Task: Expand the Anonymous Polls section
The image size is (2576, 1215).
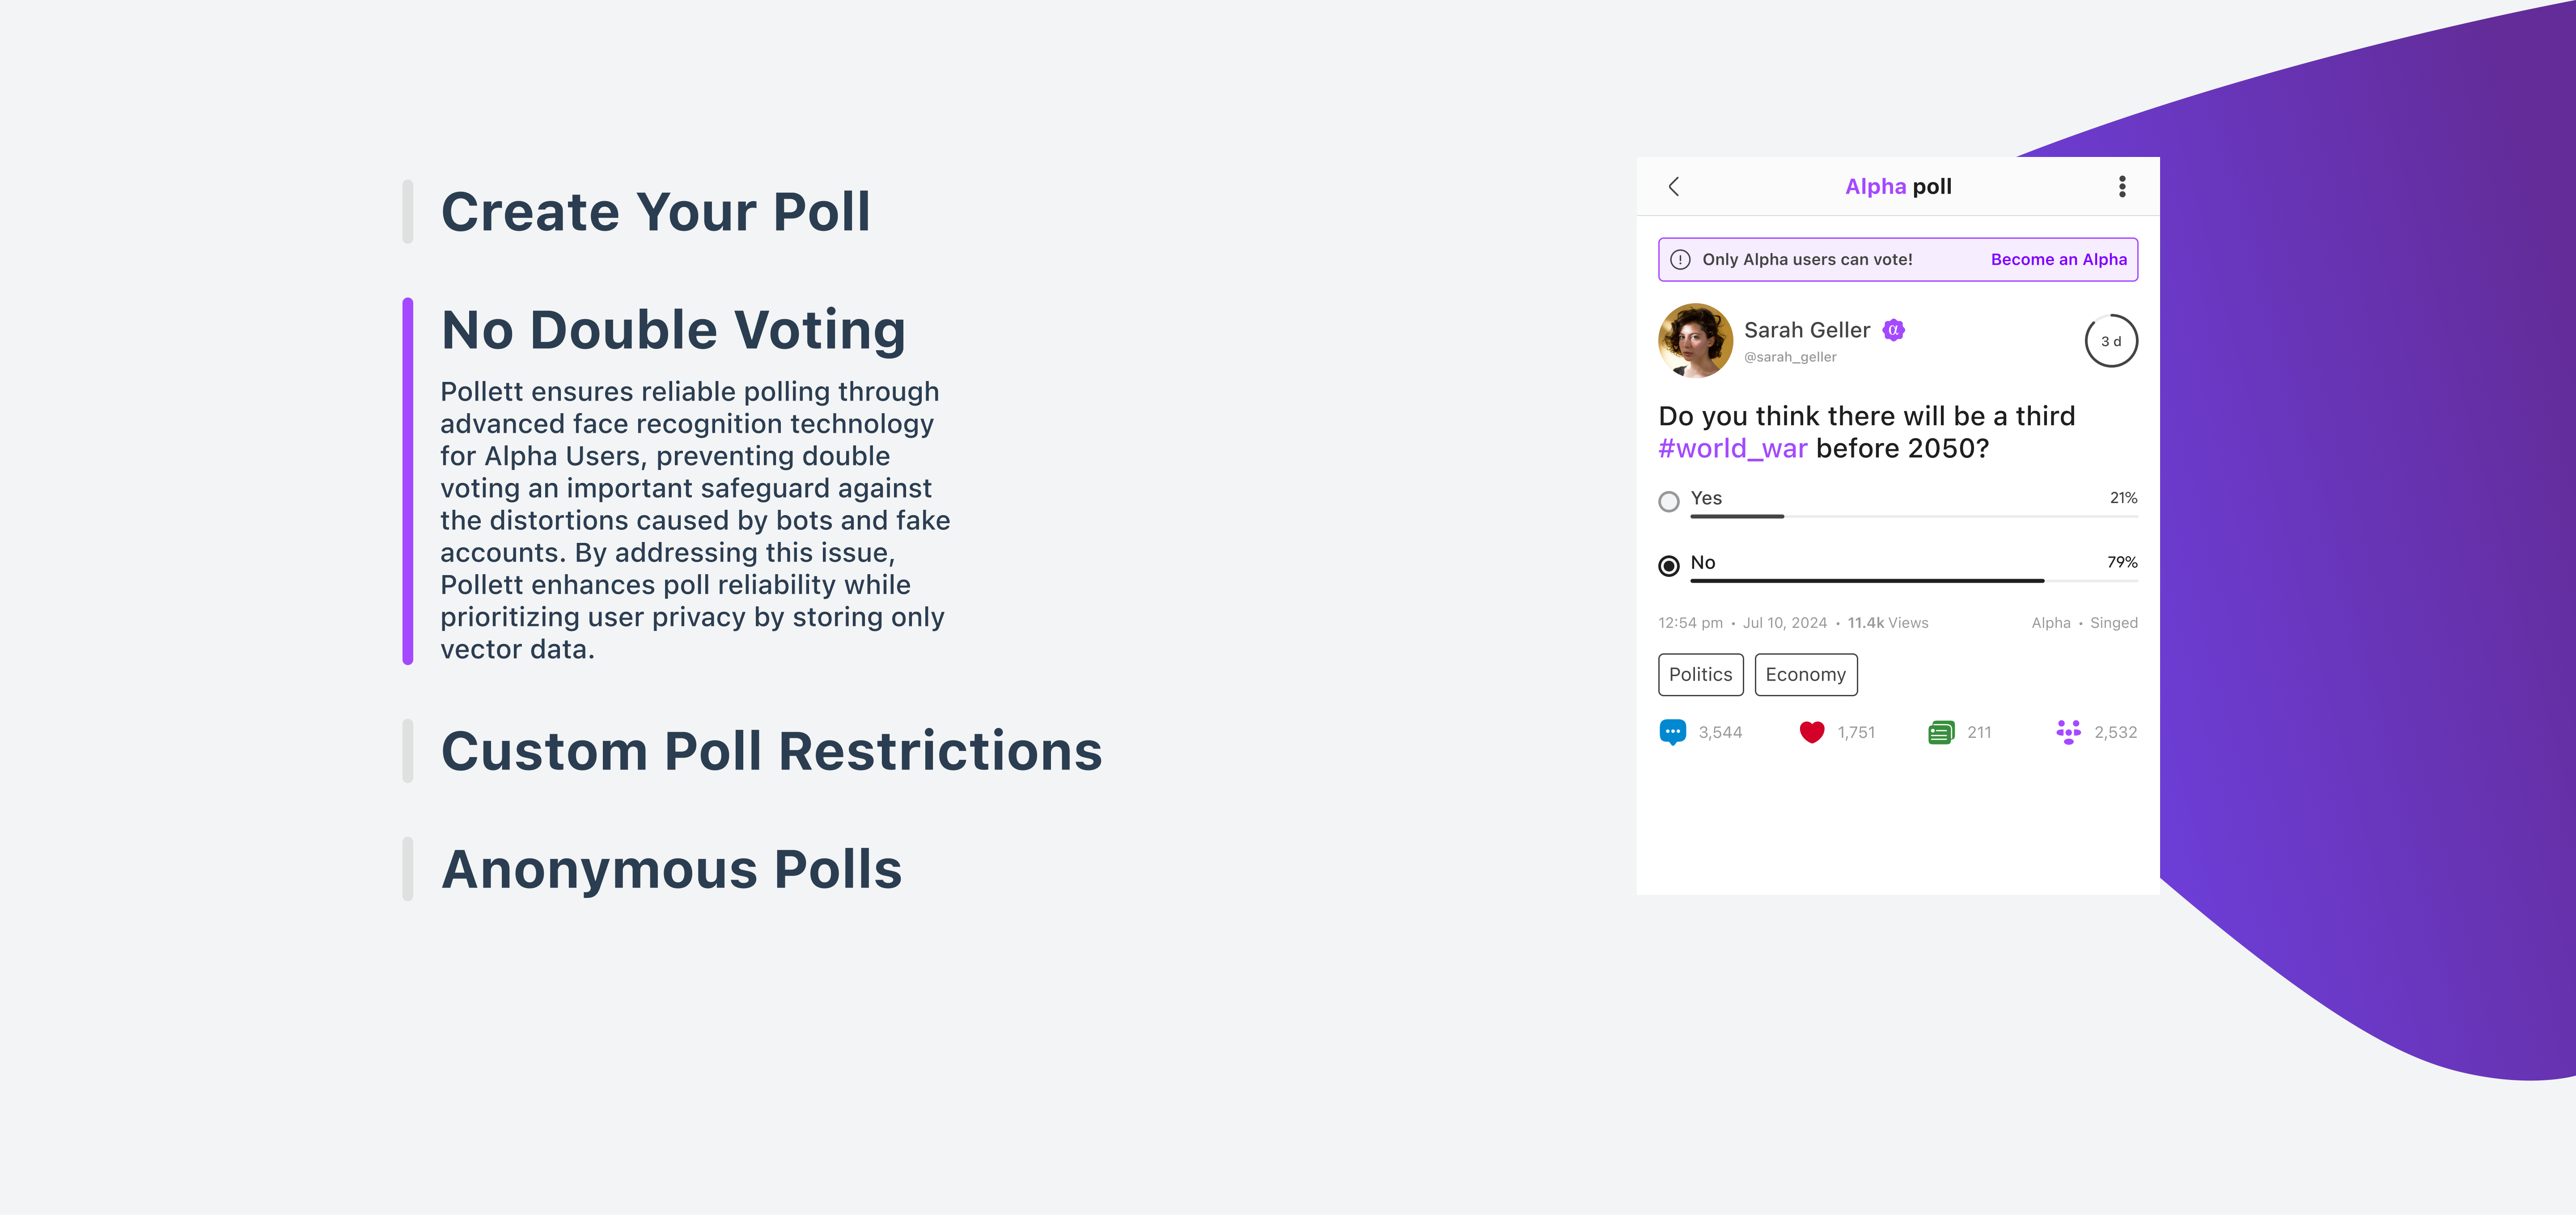Action: coord(671,869)
